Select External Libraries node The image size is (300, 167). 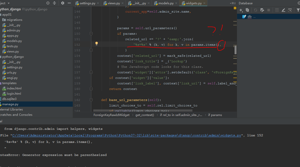[x=12, y=109]
